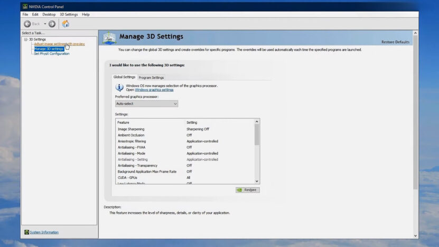
Task: Switch to Global Settings tab
Action: pyautogui.click(x=124, y=77)
